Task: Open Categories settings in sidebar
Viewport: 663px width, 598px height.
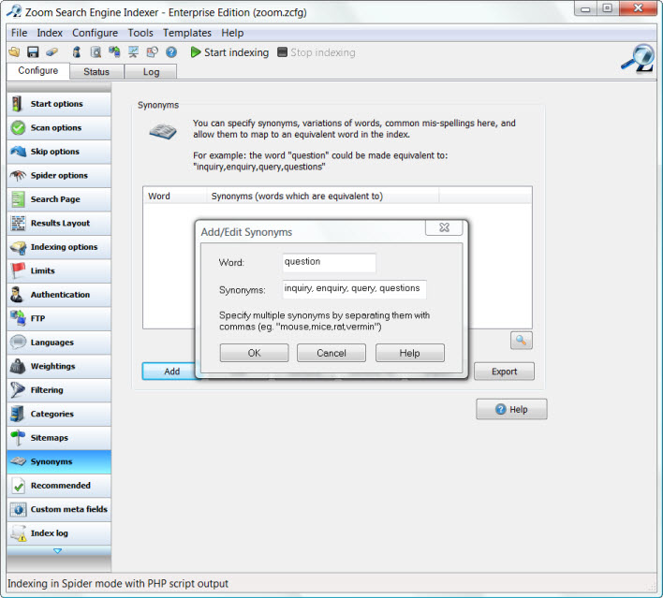Action: 59,415
